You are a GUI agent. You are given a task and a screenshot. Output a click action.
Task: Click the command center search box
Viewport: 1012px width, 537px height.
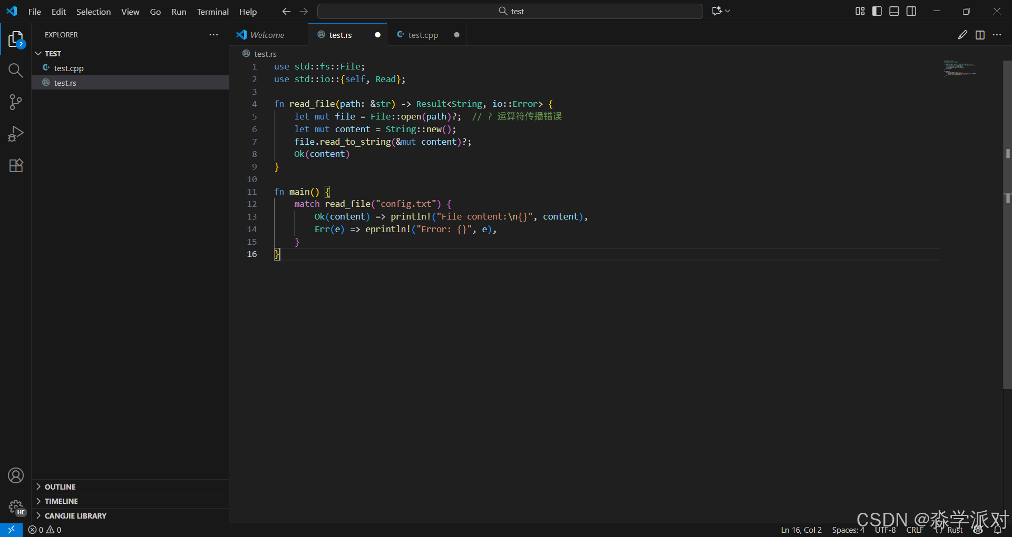point(510,11)
